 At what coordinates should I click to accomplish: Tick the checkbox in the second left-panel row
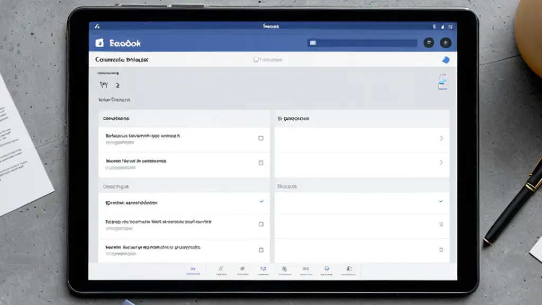pyautogui.click(x=261, y=163)
